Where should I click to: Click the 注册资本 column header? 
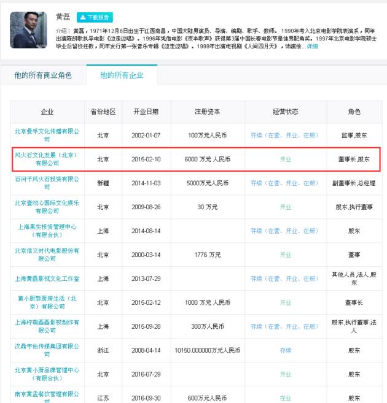pyautogui.click(x=208, y=112)
